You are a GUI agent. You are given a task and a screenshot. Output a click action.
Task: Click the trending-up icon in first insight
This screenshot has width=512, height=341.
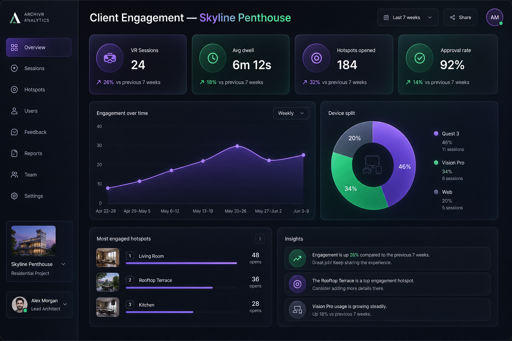click(297, 258)
